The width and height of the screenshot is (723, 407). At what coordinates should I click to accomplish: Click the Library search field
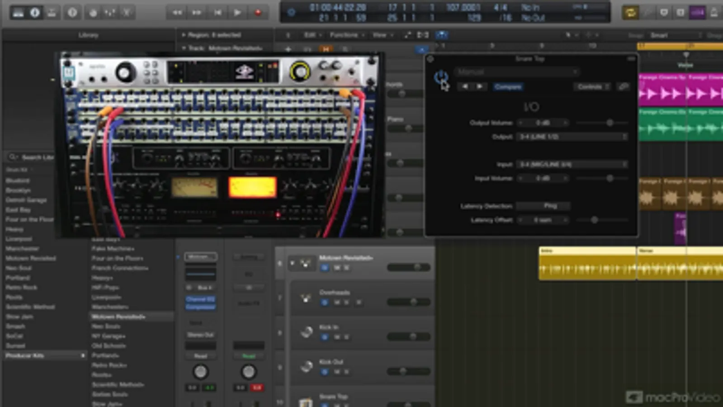tap(31, 157)
